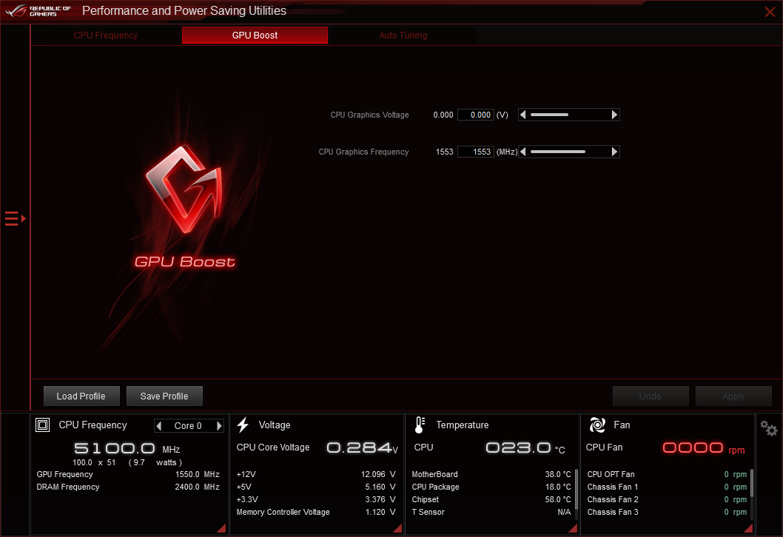Screen dimensions: 783x537
Task: Click the ROG Republic of Gamers logo
Action: click(38, 11)
